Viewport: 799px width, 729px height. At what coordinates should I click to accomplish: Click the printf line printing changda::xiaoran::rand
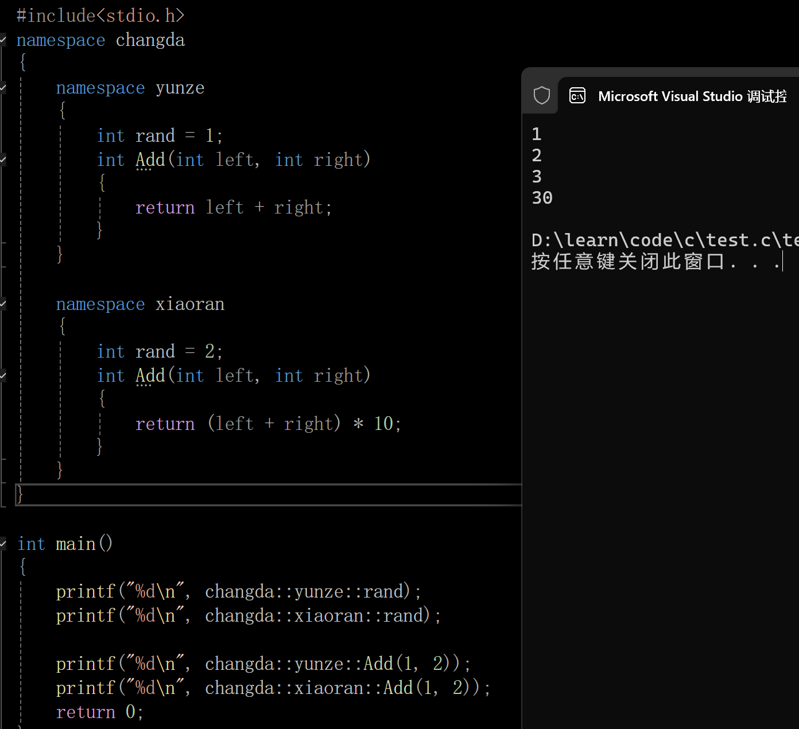click(x=249, y=615)
